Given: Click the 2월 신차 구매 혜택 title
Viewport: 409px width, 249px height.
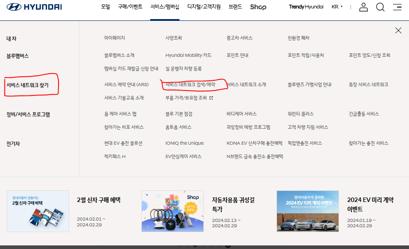Looking at the screenshot, I should click(x=99, y=200).
